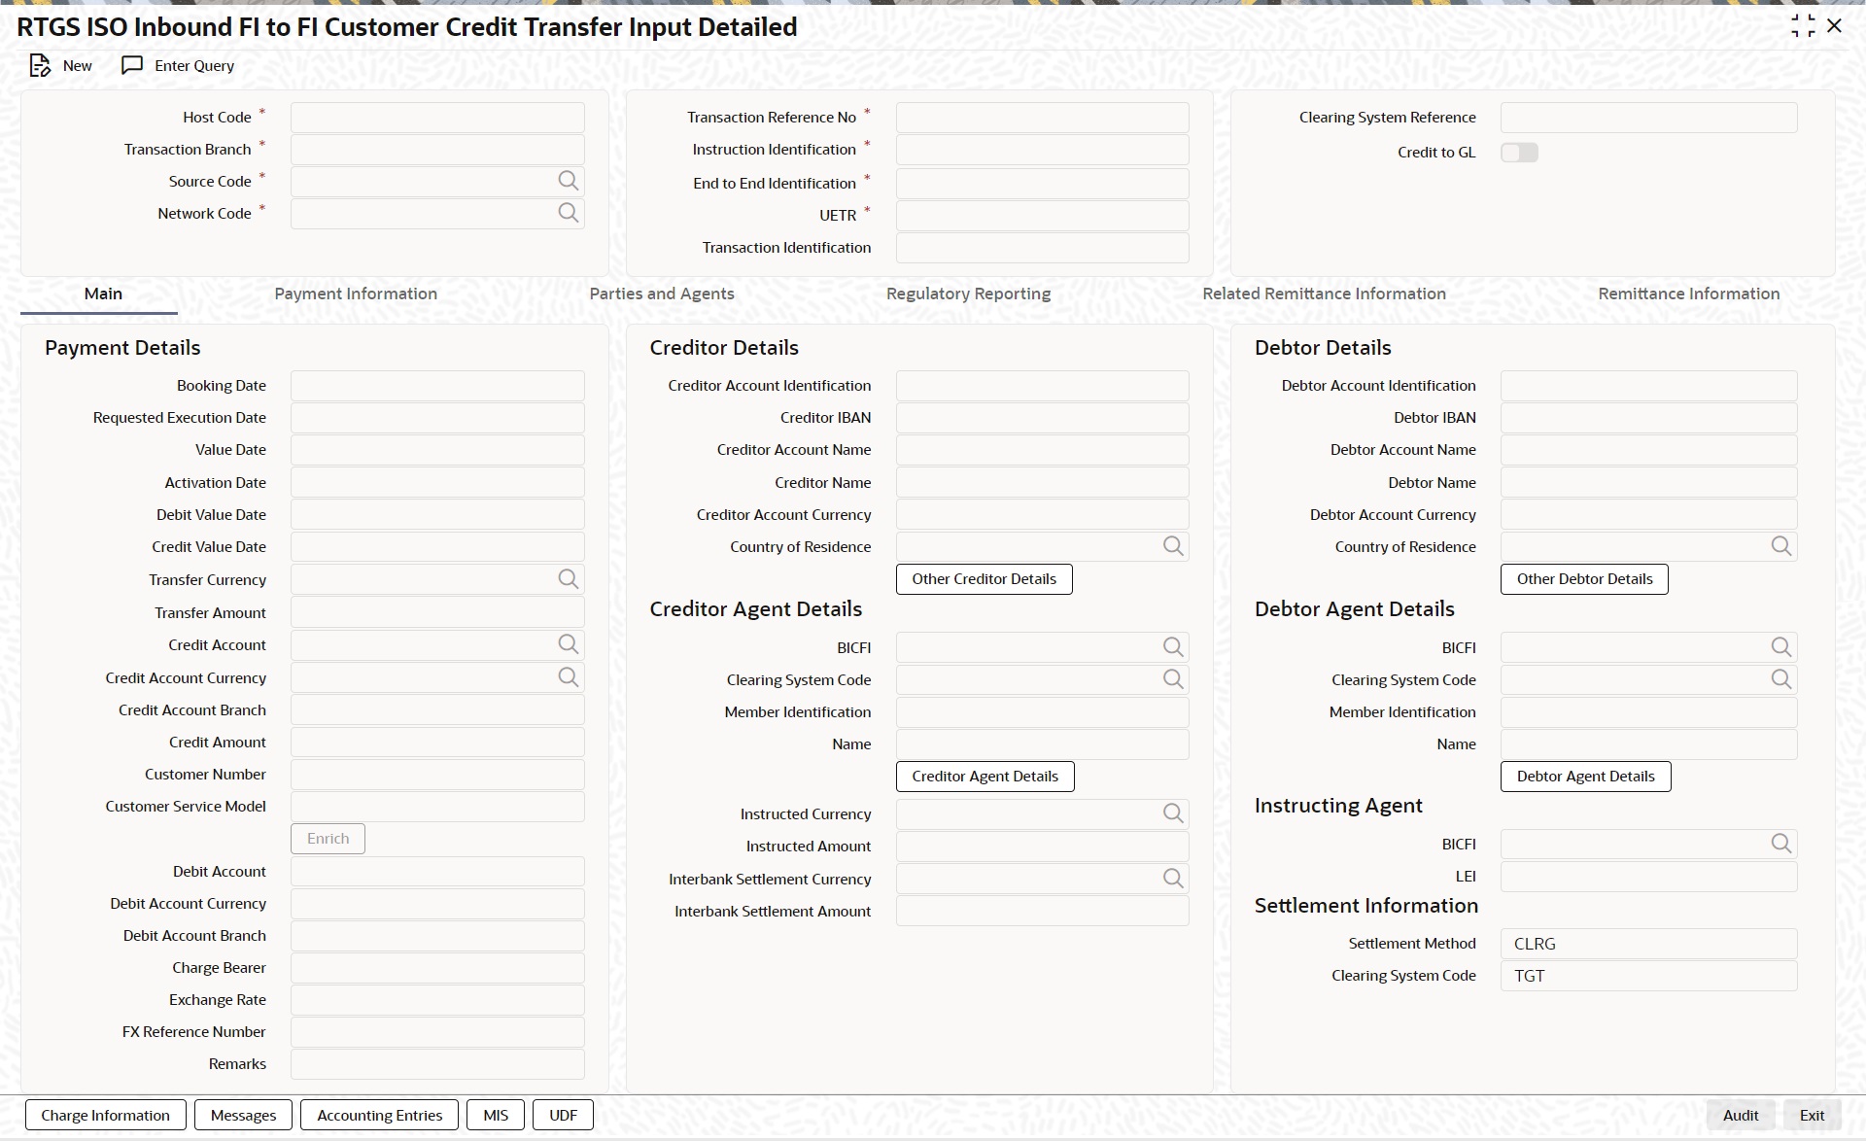Click the Remarks input field
Viewport: 1866px width, 1141px height.
click(x=437, y=1064)
